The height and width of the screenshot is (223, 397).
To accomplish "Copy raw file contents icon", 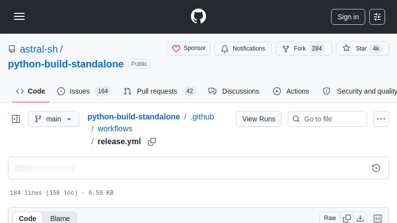I will click(347, 218).
